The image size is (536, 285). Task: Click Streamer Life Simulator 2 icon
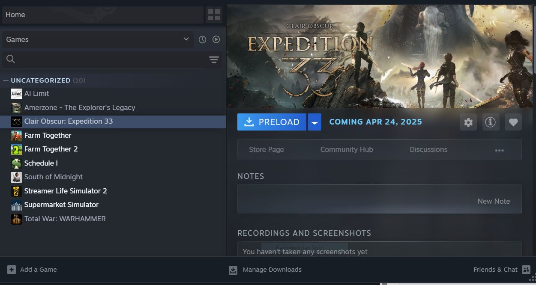pos(16,191)
